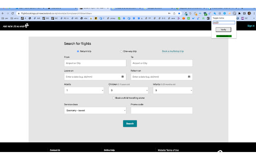Open the password key icon in address bar
The height and width of the screenshot is (160, 256).
(169, 13)
